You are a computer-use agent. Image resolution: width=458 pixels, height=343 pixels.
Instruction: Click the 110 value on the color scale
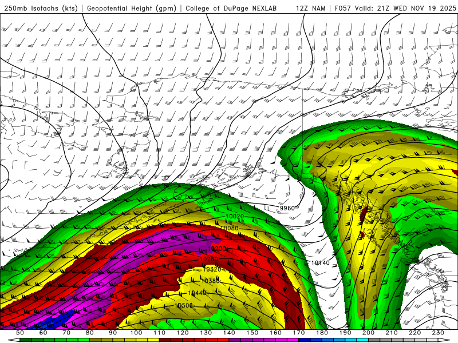[160, 333]
